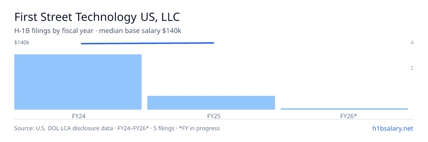This screenshot has height=142, width=428.
Task: Click 'median base salary $140k' in the subtitle
Action: pos(140,31)
